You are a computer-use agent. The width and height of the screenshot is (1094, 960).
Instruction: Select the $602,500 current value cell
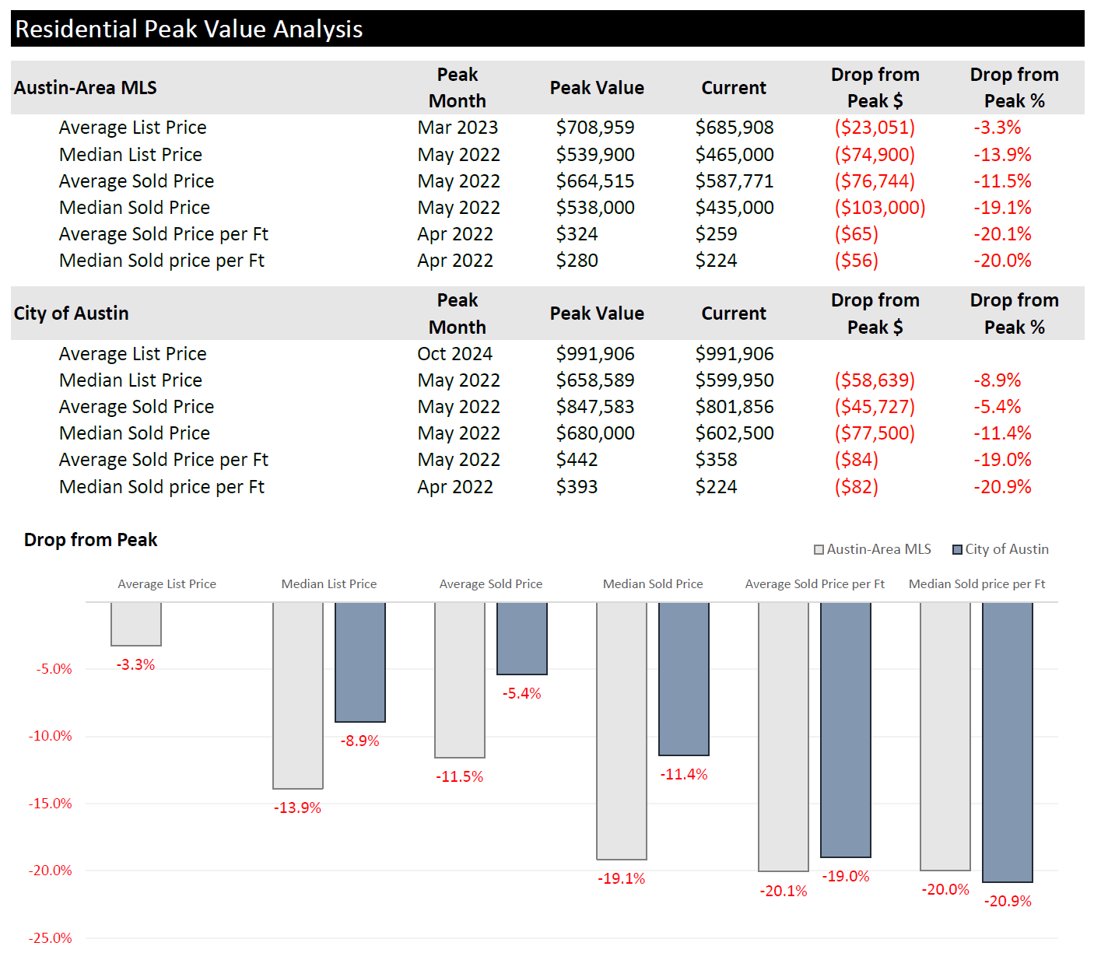point(735,433)
